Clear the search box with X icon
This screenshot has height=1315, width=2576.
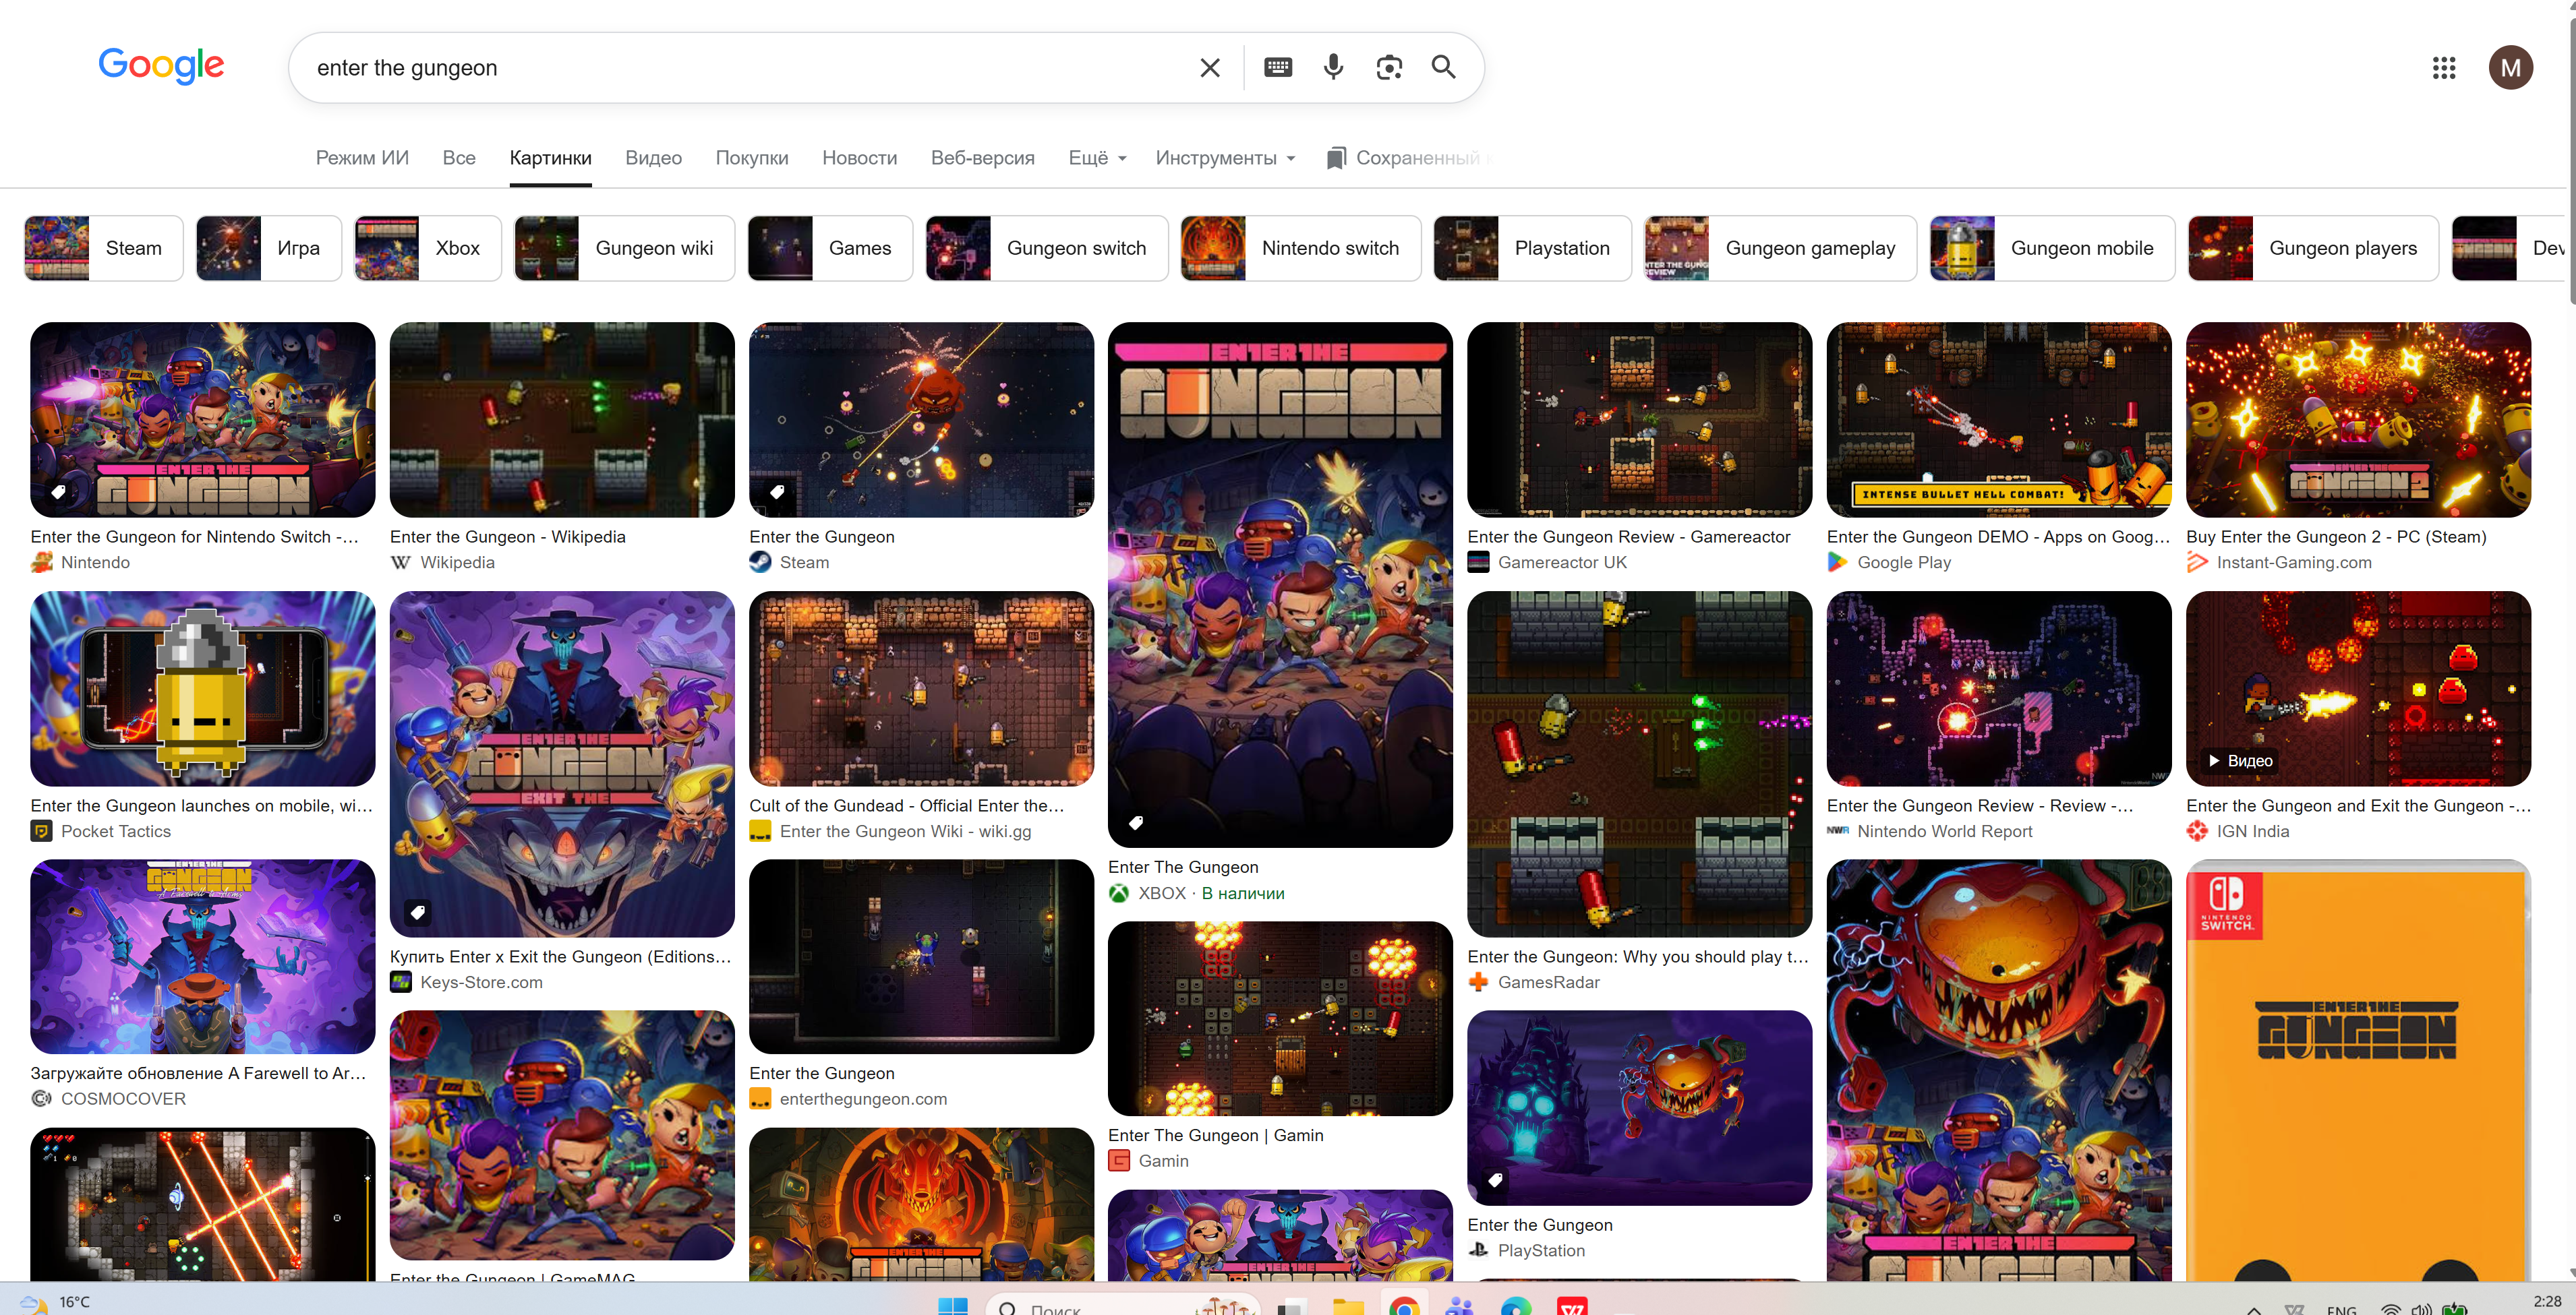1209,68
